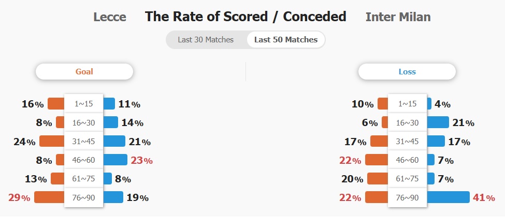Click Inter's 23% blue goal bar
Viewport: 505px width, 217px height.
115,160
